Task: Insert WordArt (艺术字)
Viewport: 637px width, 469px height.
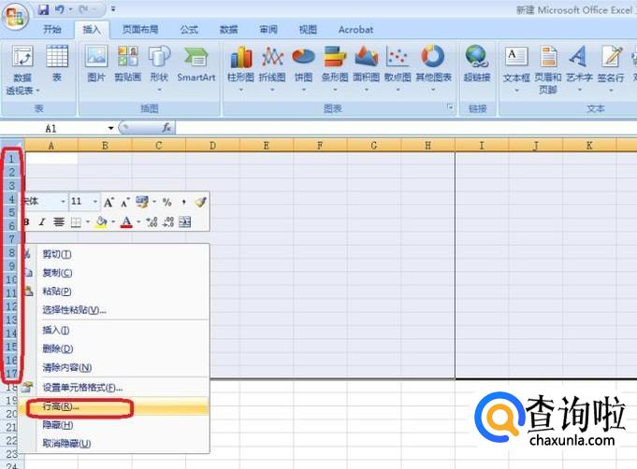Action: point(579,68)
